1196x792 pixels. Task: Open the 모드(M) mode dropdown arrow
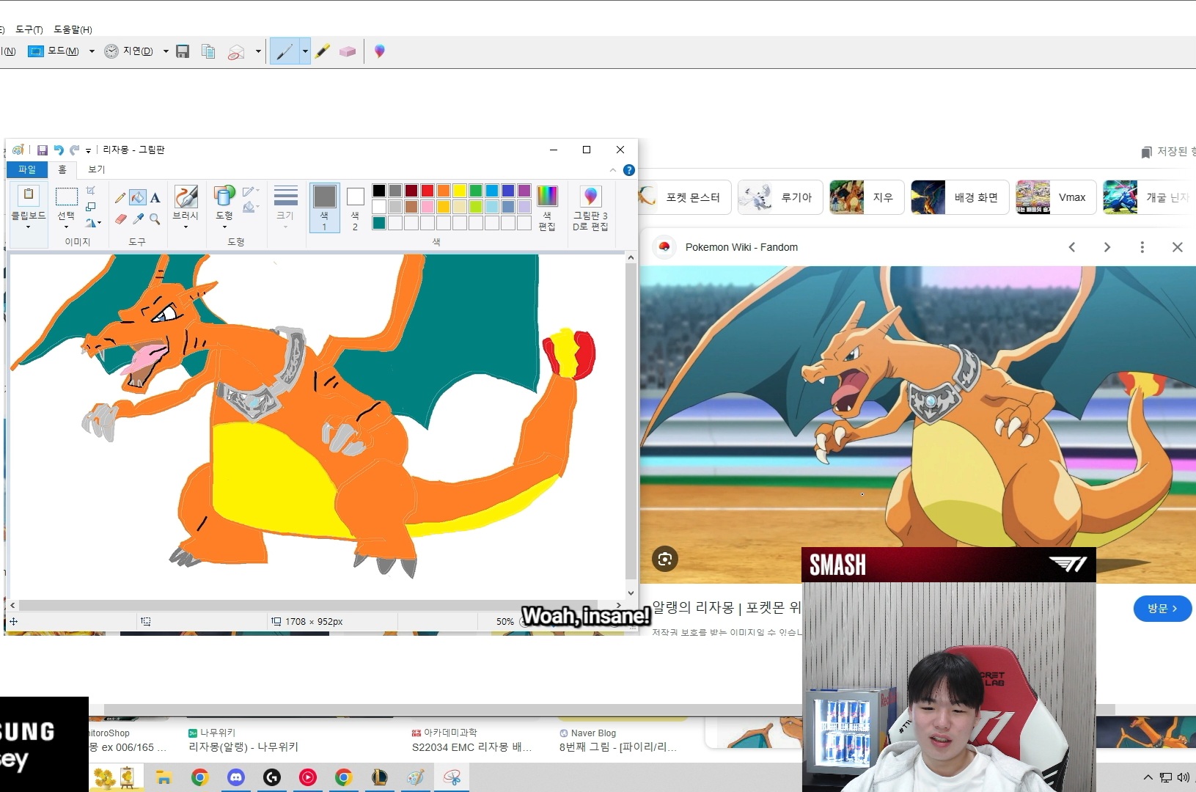pos(92,51)
